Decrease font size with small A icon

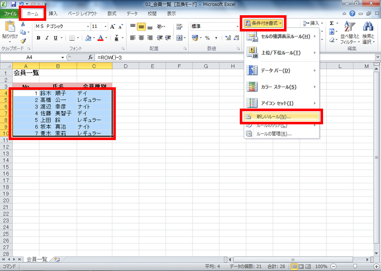121,26
